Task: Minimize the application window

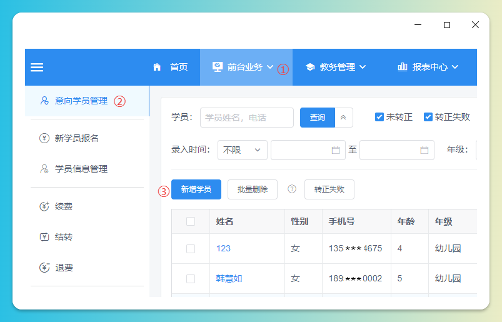Action: 418,25
